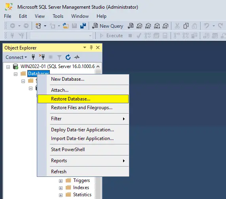
Task: Open the Connect dropdown in Object Explorer
Action: (16, 57)
